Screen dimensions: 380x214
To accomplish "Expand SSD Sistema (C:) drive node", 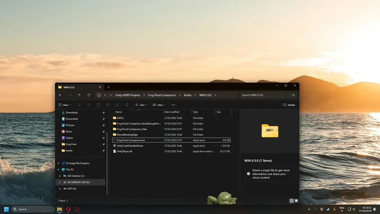I will 60,176.
